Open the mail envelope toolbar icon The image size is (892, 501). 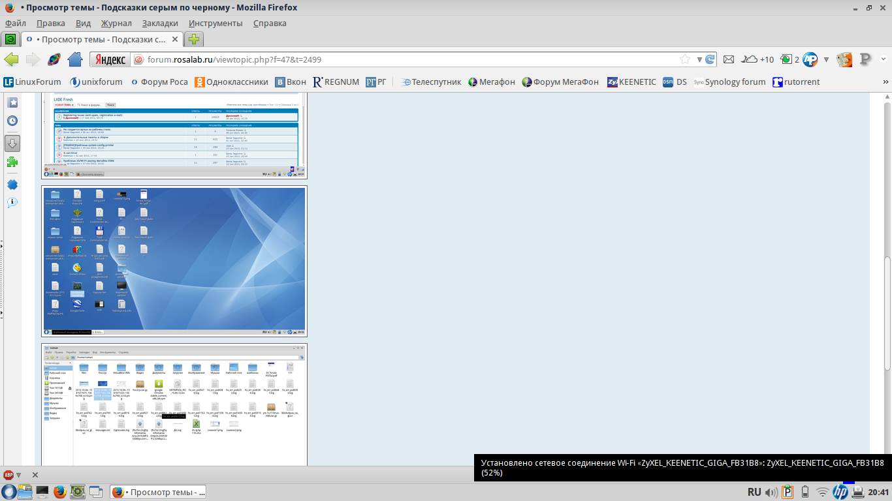(x=729, y=59)
